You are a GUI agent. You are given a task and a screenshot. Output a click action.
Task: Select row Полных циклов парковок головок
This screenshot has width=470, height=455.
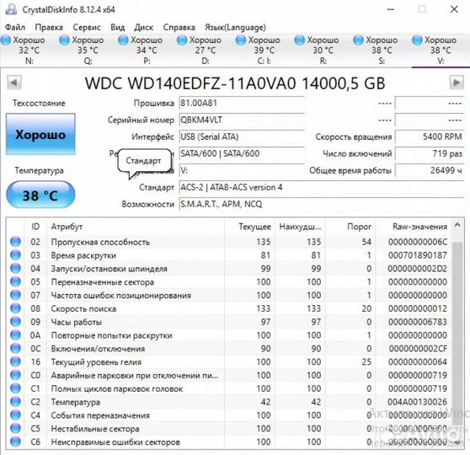click(229, 388)
